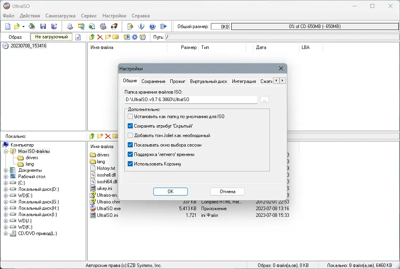Click the 'Отмена' button
The height and width of the screenshot is (269, 400).
coord(227,192)
